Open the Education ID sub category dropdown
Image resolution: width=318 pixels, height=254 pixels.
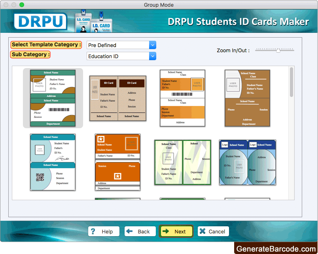pyautogui.click(x=121, y=56)
